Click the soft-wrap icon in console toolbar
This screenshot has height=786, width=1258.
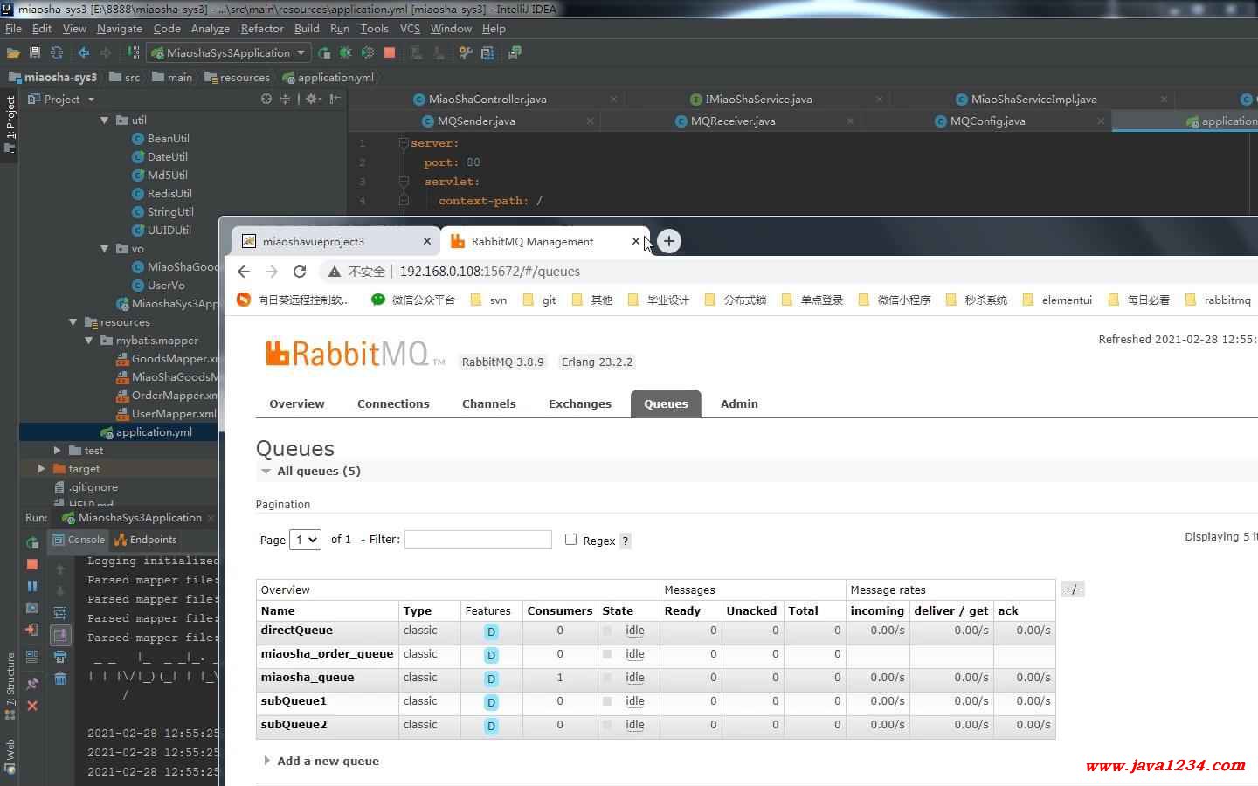pos(60,613)
